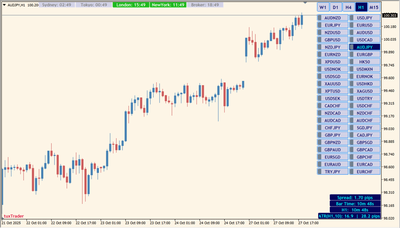Load the GBPUSD symbol chart
The image size is (400, 228).
pyautogui.click(x=333, y=40)
